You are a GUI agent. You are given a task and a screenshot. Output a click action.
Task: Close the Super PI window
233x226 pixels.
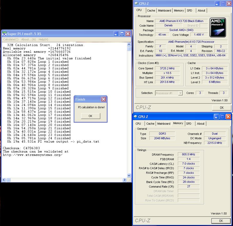[128, 34]
